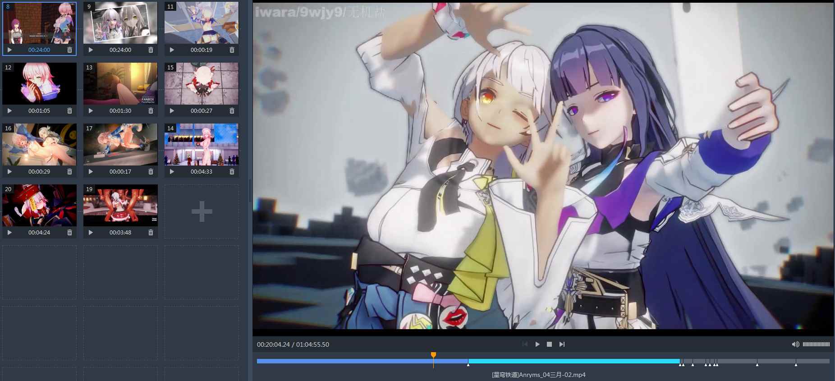This screenshot has height=381, width=835.
Task: Click clip 15's duration 00:00:27
Action: click(202, 111)
